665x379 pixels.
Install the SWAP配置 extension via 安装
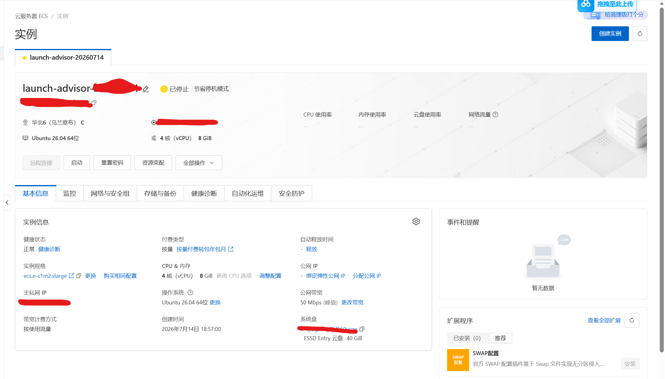click(x=630, y=364)
